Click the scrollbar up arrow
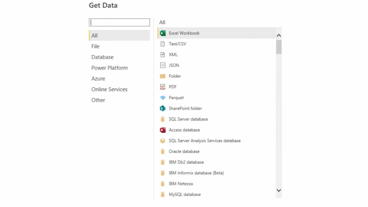The width and height of the screenshot is (368, 207). [279, 36]
